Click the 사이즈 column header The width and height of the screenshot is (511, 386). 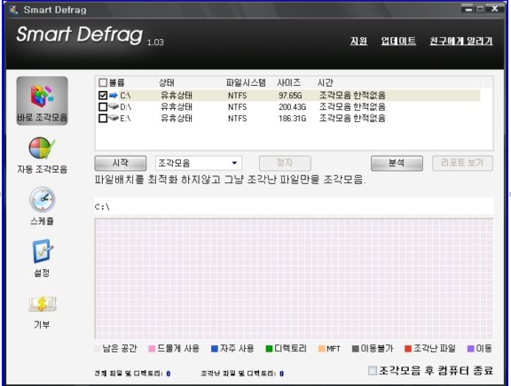(288, 82)
